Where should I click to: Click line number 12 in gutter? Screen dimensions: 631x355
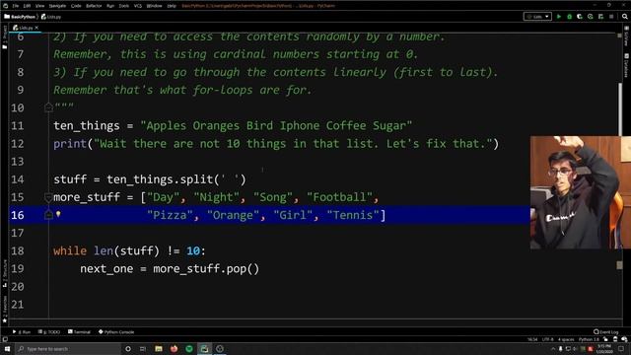[18, 144]
